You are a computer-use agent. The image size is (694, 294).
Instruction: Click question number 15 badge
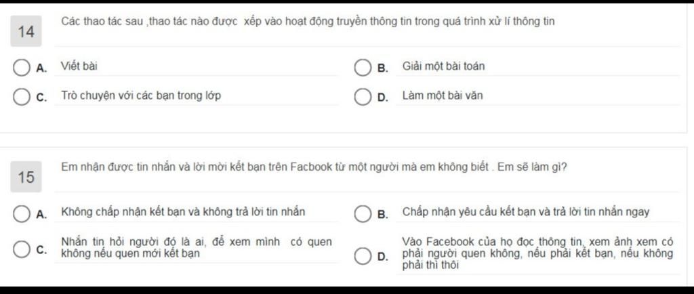click(x=26, y=177)
